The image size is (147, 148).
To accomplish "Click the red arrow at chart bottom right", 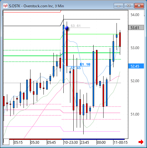I will pos(141,142).
